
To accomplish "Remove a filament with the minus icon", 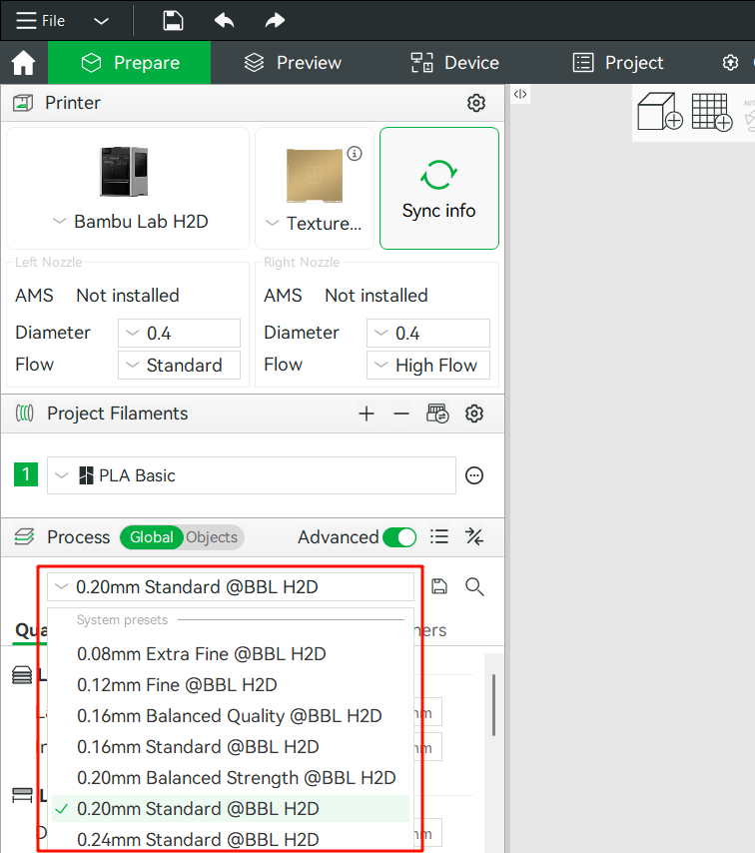I will [x=401, y=414].
